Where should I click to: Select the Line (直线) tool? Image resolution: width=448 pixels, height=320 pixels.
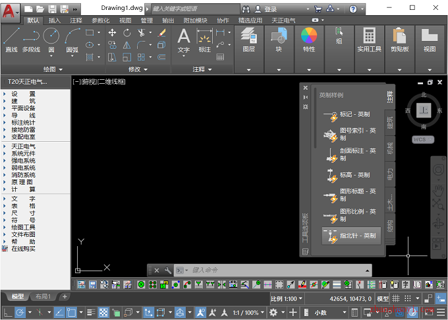point(11,40)
